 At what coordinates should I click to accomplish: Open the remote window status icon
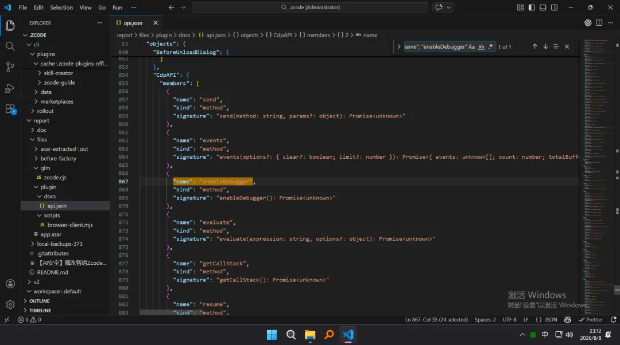(7, 320)
